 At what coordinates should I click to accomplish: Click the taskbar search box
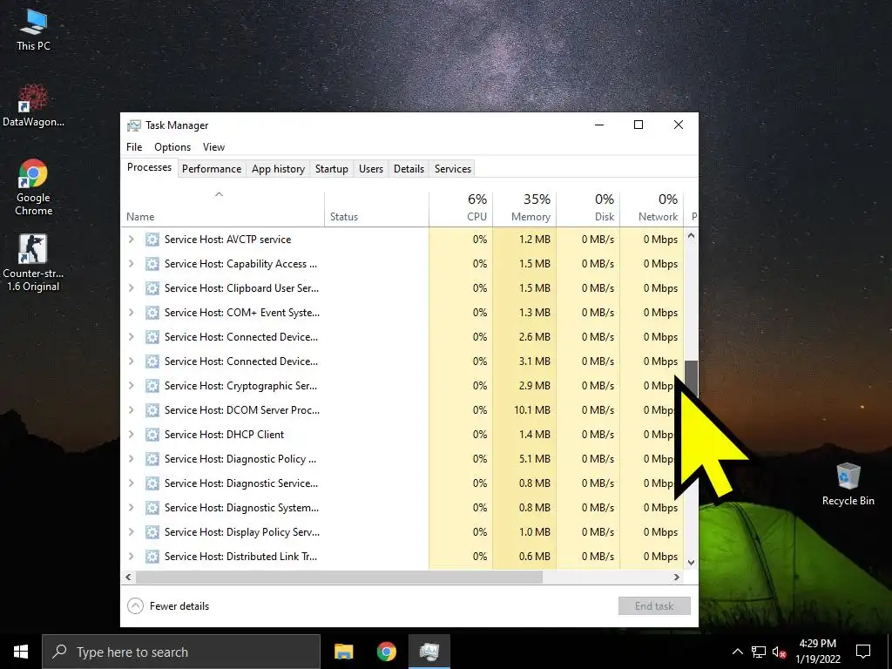pyautogui.click(x=181, y=652)
